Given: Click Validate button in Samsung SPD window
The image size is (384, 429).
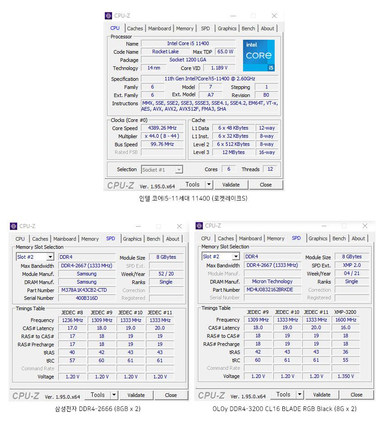Looking at the screenshot, I should pyautogui.click(x=136, y=395).
